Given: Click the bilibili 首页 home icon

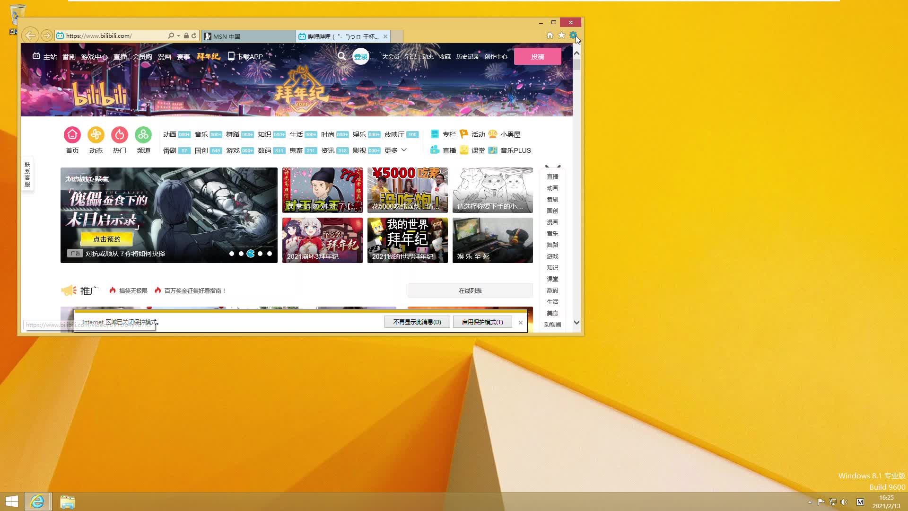Looking at the screenshot, I should 72,135.
